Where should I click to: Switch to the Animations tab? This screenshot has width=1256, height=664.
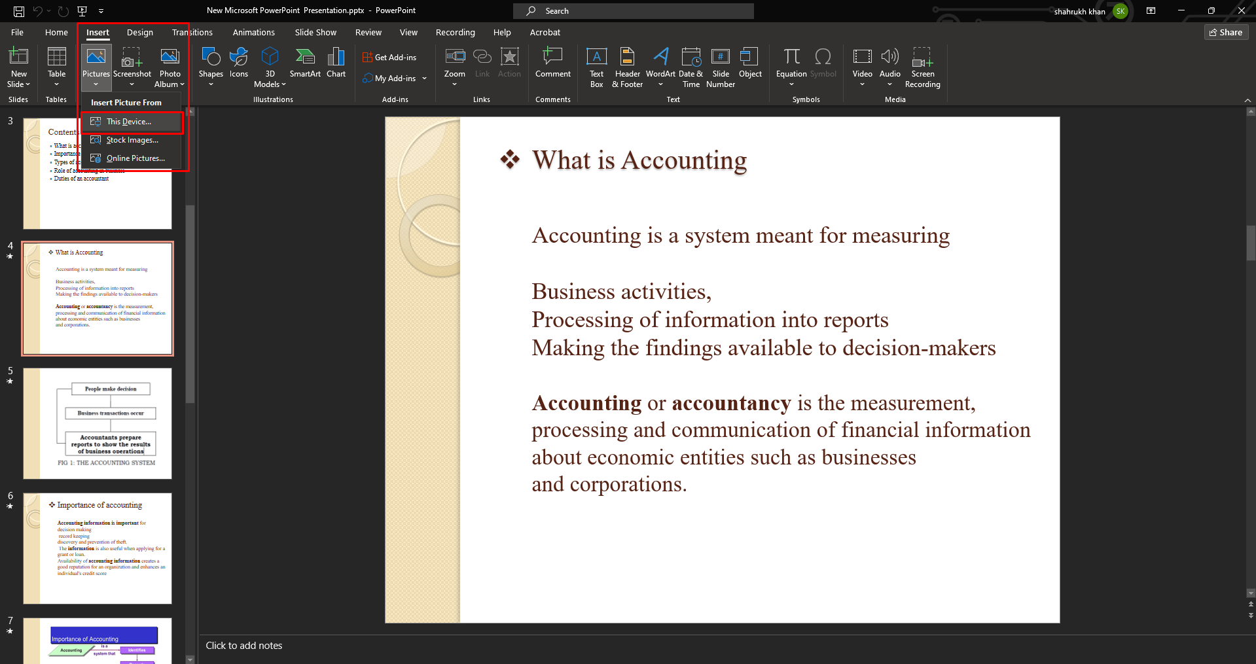coord(253,32)
